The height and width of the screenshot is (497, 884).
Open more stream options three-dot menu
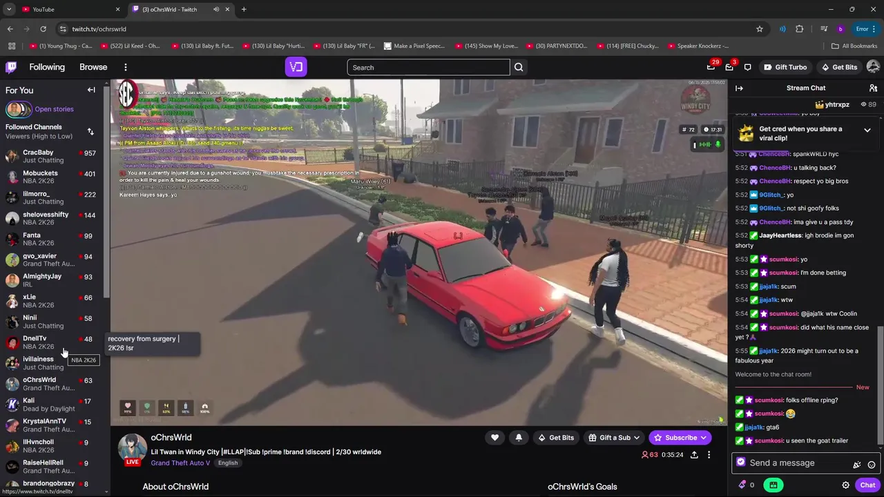[x=709, y=455]
